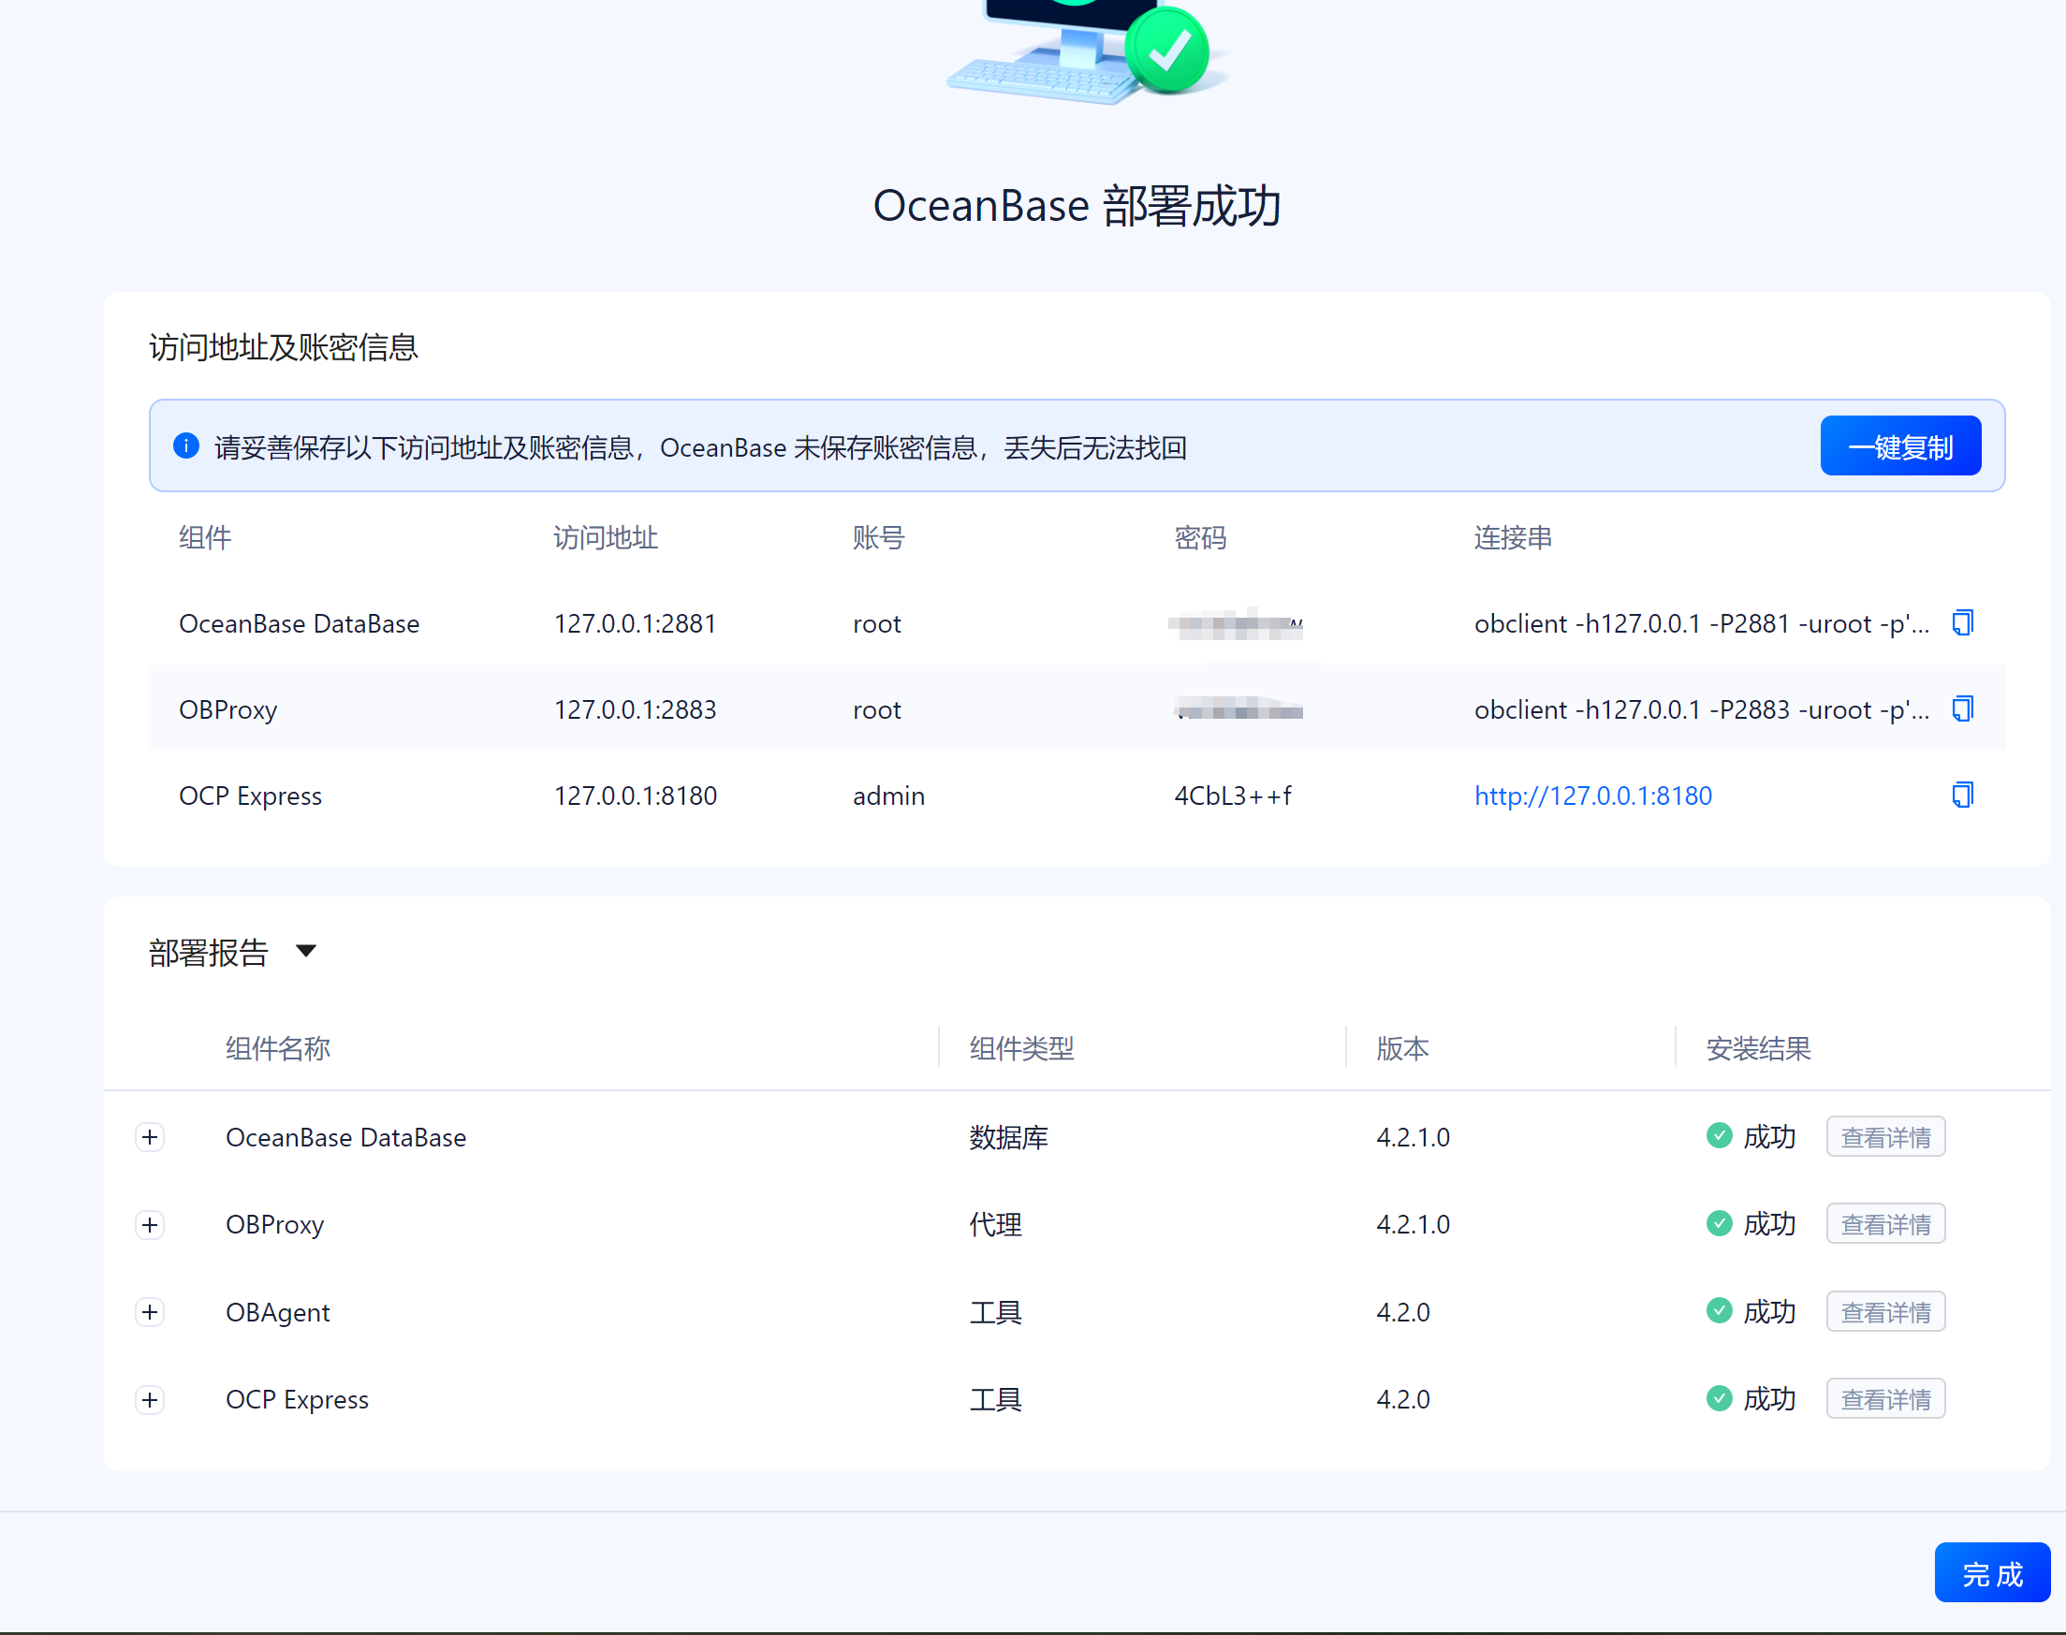The height and width of the screenshot is (1635, 2066).
Task: Click the 组件名称 column header
Action: tap(278, 1048)
